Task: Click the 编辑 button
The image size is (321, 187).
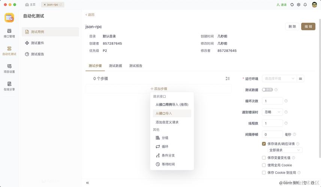Action: 308,27
